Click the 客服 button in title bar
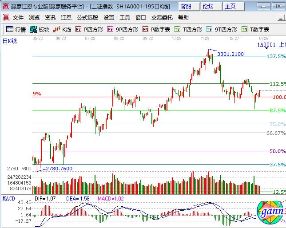This screenshot has height=228, width=286. (187, 6)
